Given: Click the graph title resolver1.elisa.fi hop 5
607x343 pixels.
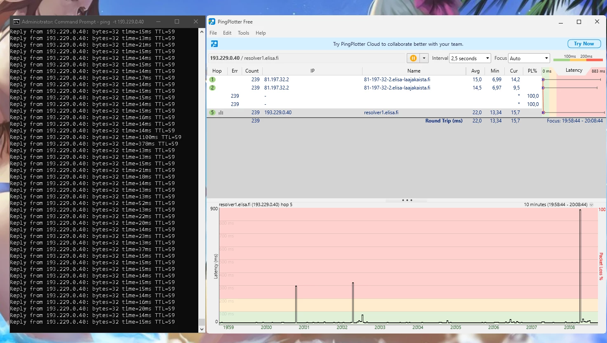Looking at the screenshot, I should click(x=256, y=204).
